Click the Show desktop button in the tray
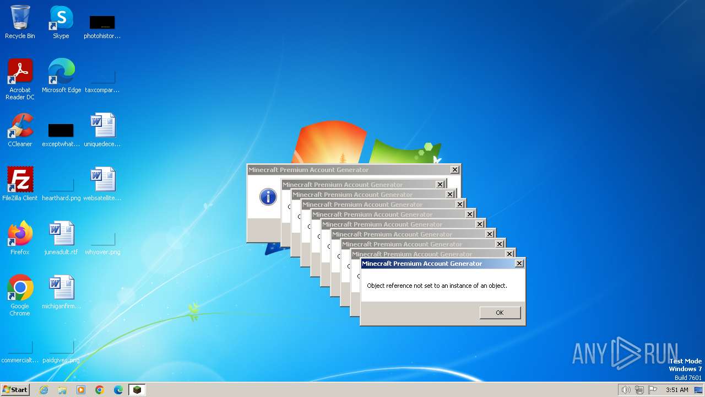The width and height of the screenshot is (705, 397). click(699, 390)
